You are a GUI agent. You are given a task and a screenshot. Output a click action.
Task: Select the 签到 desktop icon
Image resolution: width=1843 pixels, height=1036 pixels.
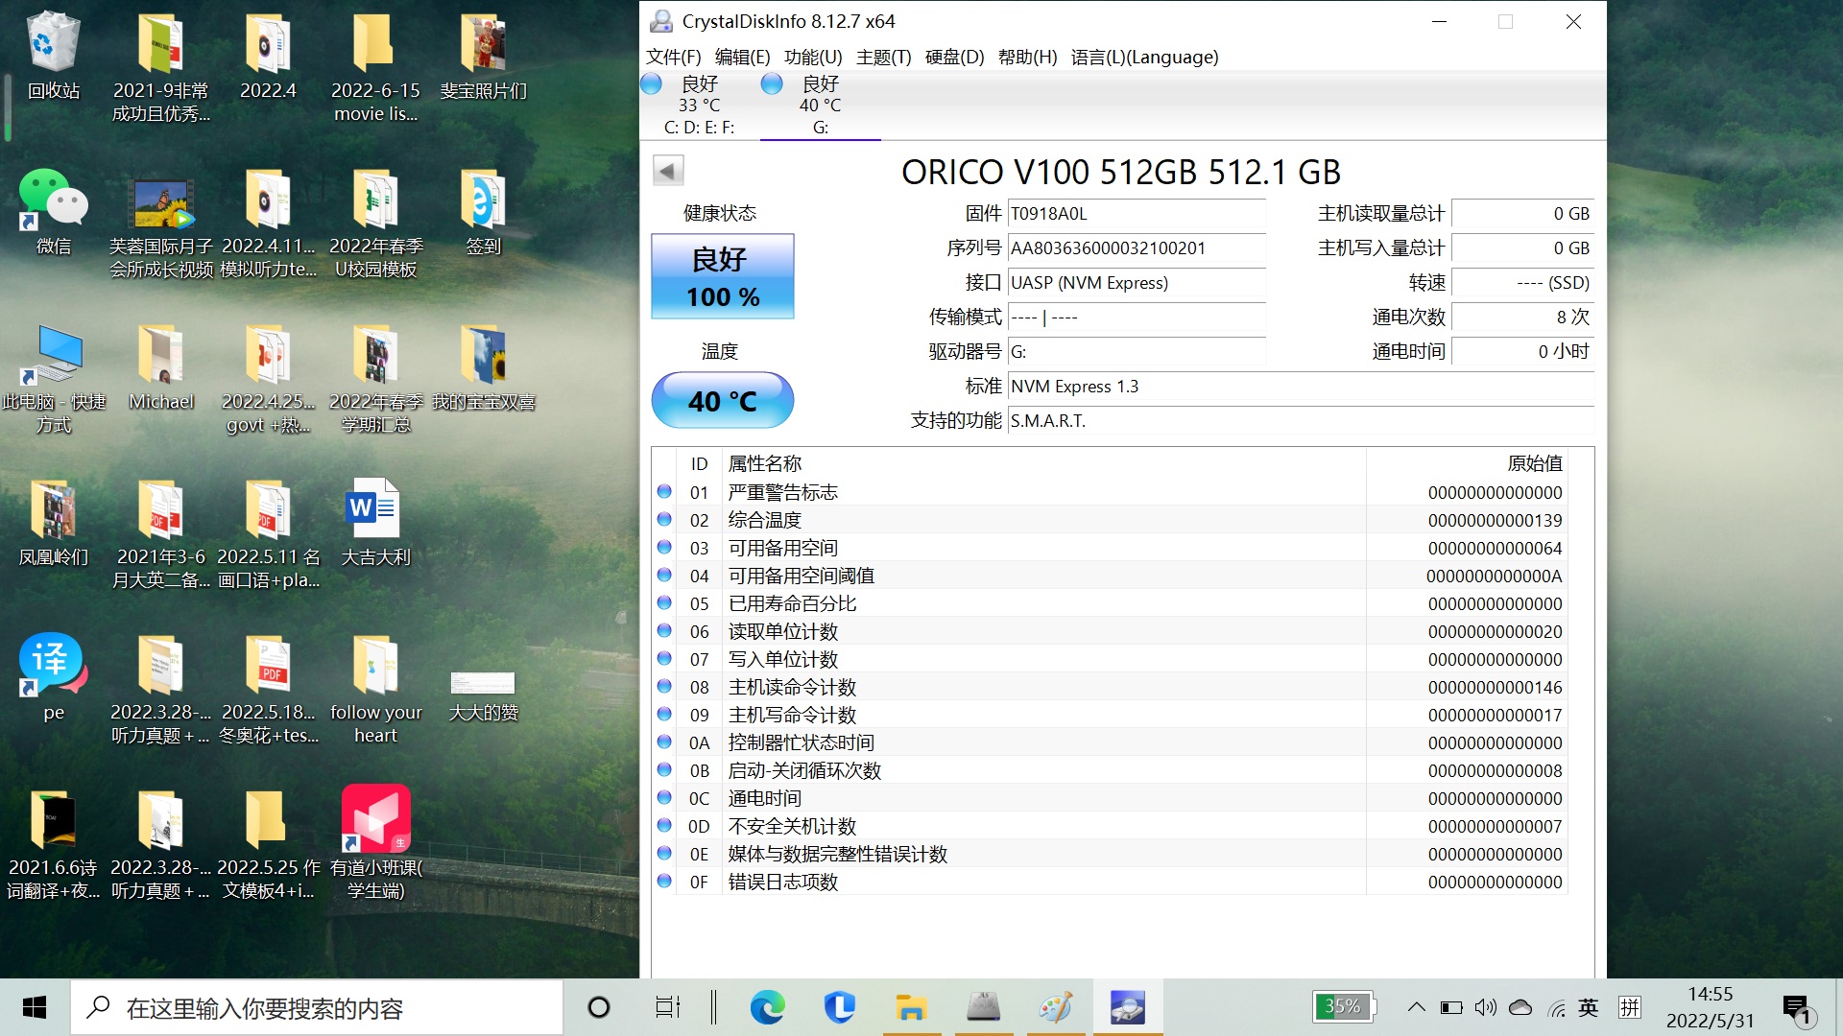[x=483, y=211]
